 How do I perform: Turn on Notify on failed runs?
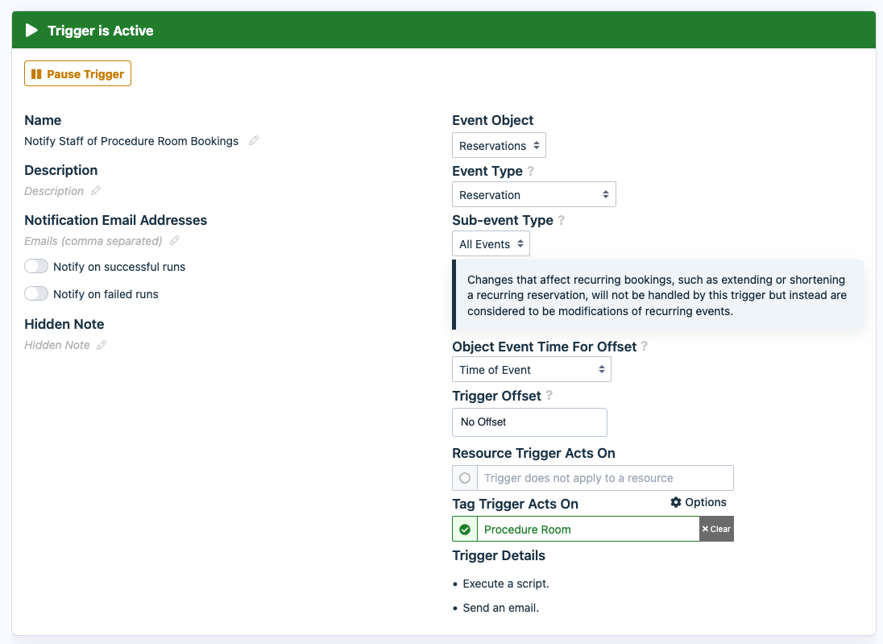[x=35, y=293]
